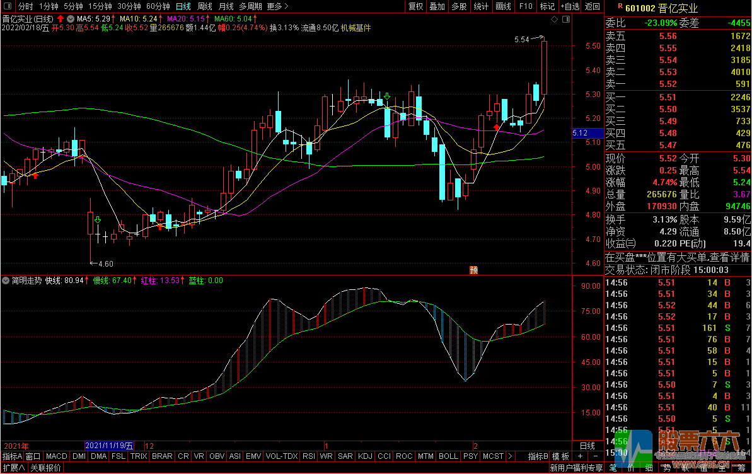Select the BOLL indicator tab
Viewport: 752px width, 474px height.
pyautogui.click(x=448, y=456)
